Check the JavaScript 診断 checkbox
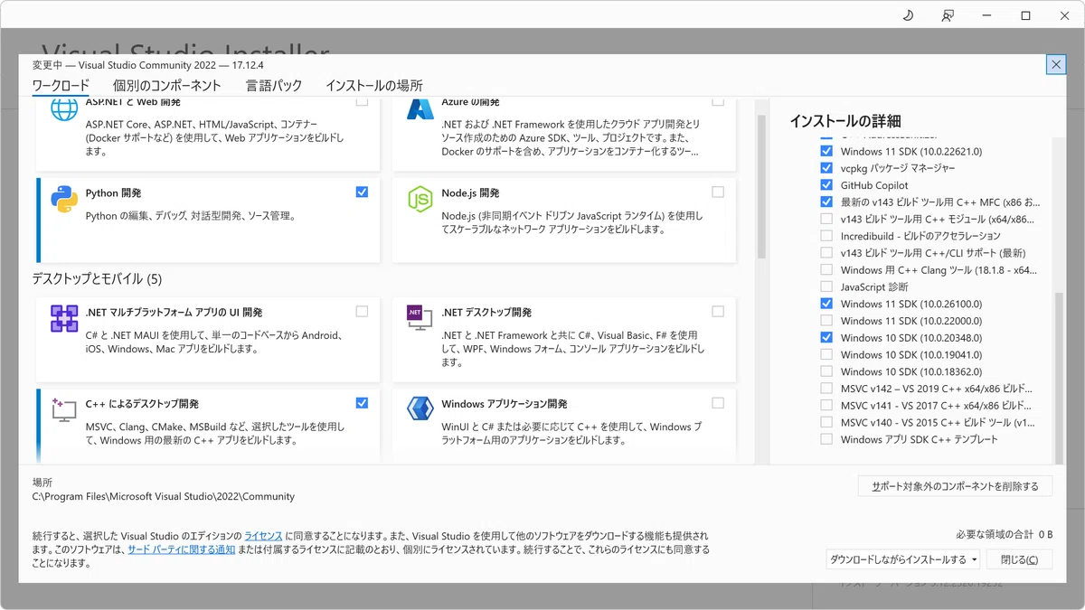 (826, 286)
